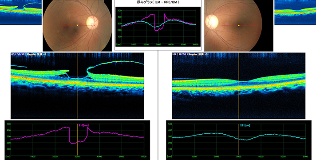Image resolution: width=316 pixels, height=160 pixels.
Task: Click the ILM-RPE/BM thickness graph title
Action: 158,2
